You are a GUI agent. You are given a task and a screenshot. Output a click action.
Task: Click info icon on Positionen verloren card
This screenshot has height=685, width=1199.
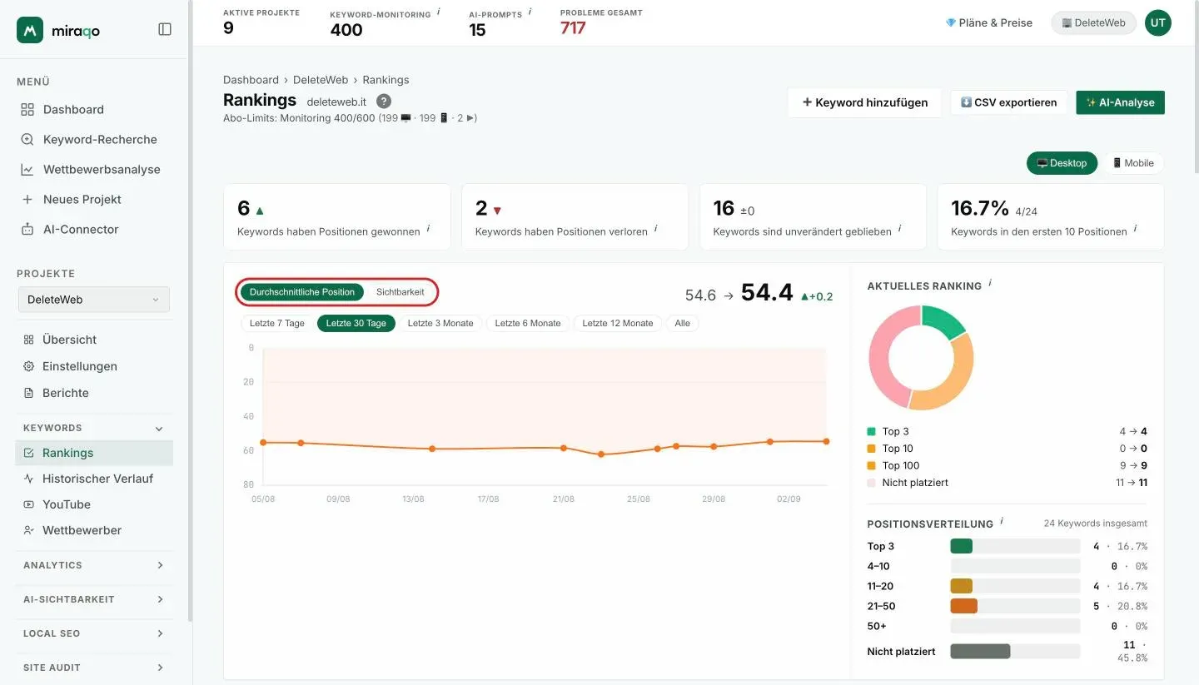(656, 228)
